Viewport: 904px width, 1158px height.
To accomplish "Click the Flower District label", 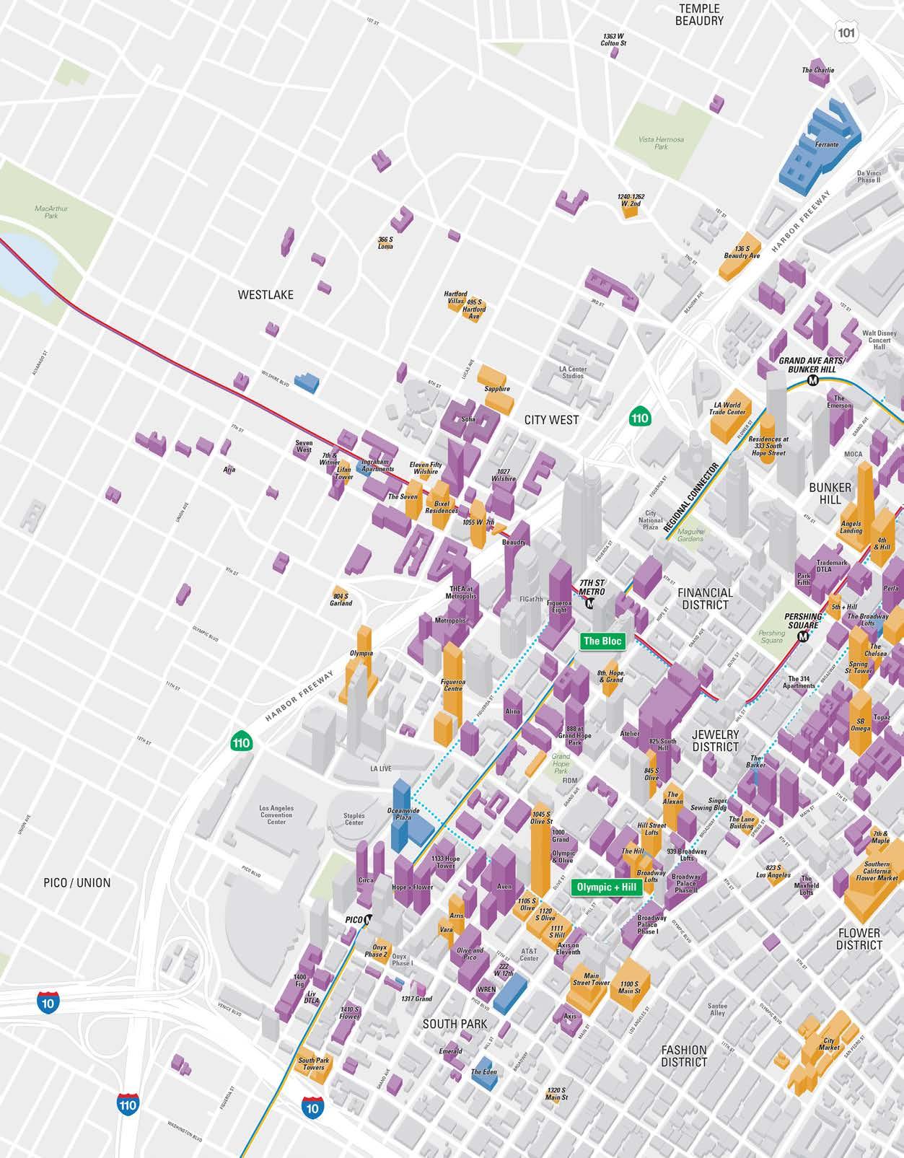I will pyautogui.click(x=859, y=939).
